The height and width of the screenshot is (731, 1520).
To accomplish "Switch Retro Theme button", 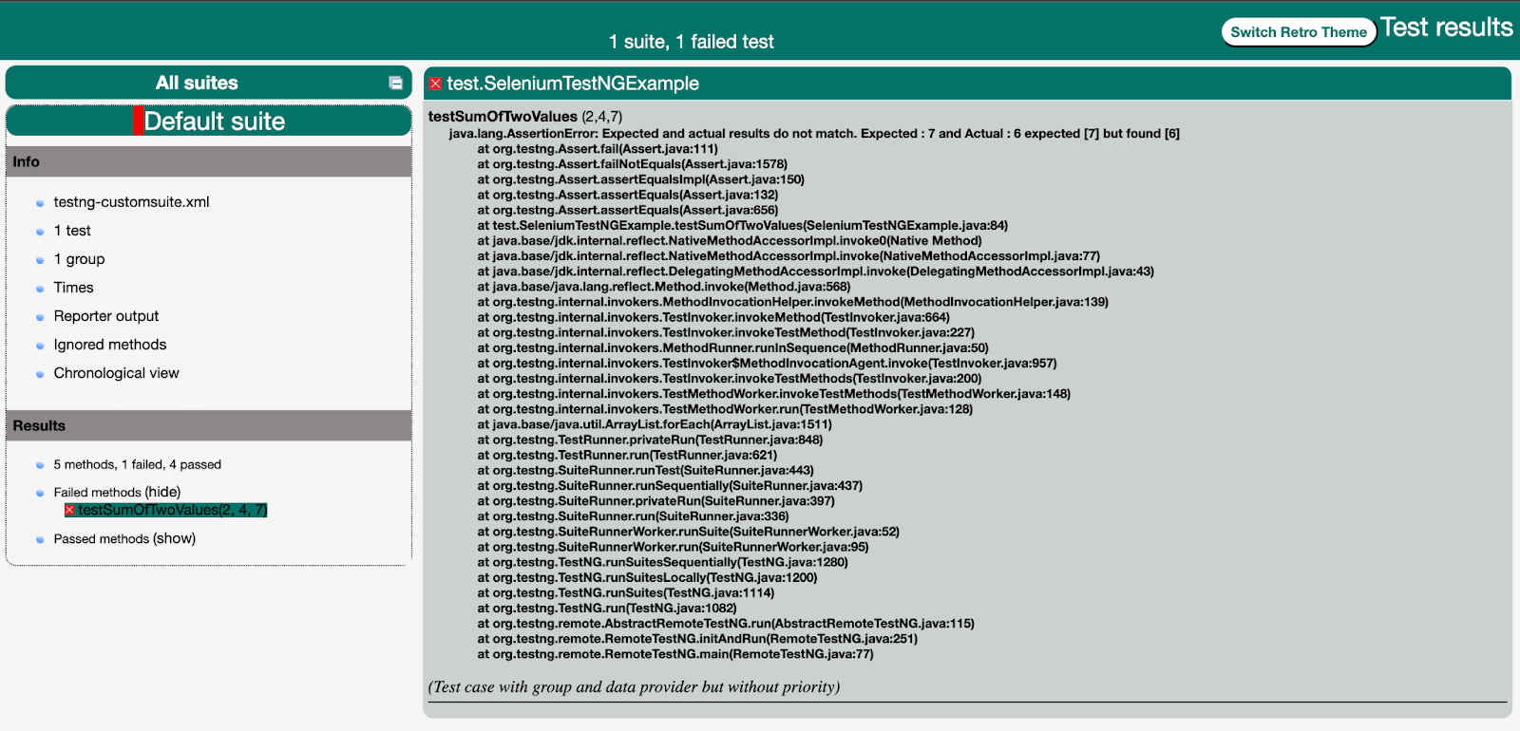I will pos(1299,32).
